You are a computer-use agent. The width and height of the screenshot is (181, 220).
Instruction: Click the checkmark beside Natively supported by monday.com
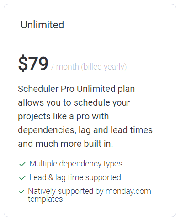[x=21, y=192]
